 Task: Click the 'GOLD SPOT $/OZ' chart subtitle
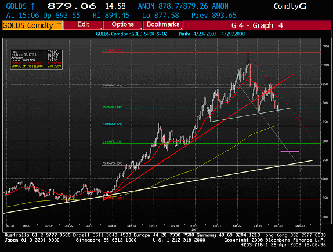(149, 34)
